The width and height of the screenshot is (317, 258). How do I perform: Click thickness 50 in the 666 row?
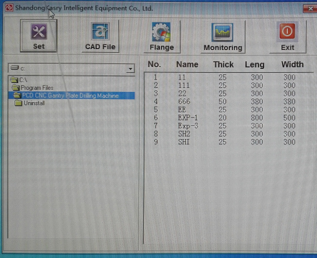222,101
